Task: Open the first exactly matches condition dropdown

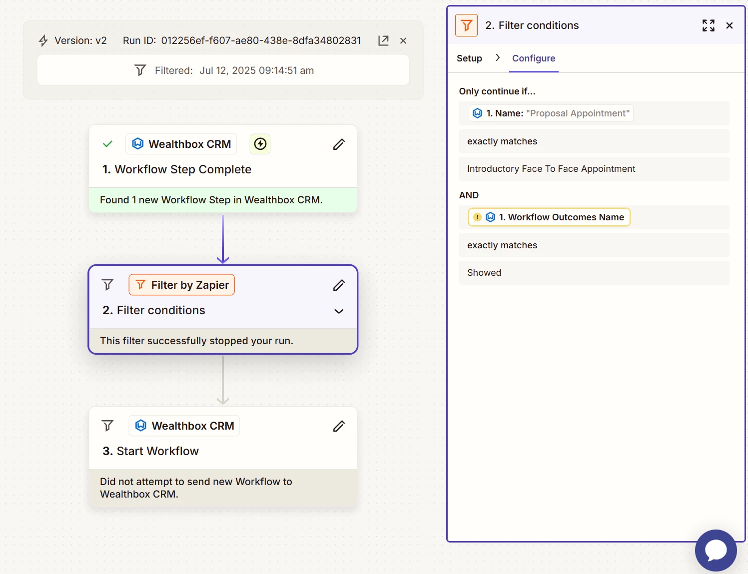Action: (x=594, y=141)
